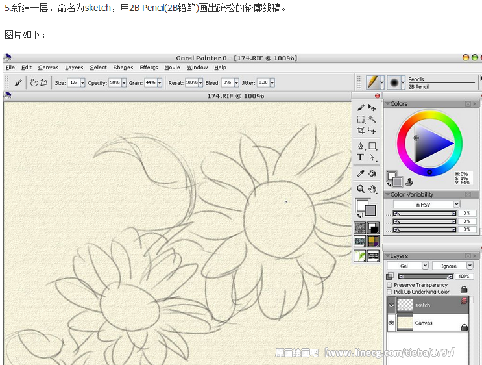This screenshot has height=365, width=482.
Task: Open the Nozzle selector in toolbox
Action: pyautogui.click(x=360, y=256)
